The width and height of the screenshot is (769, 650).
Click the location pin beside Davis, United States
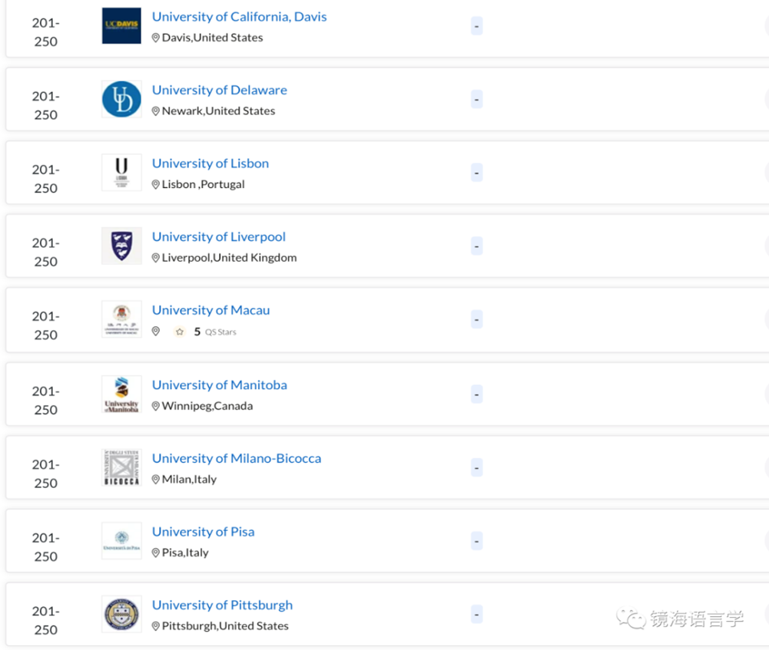[155, 38]
